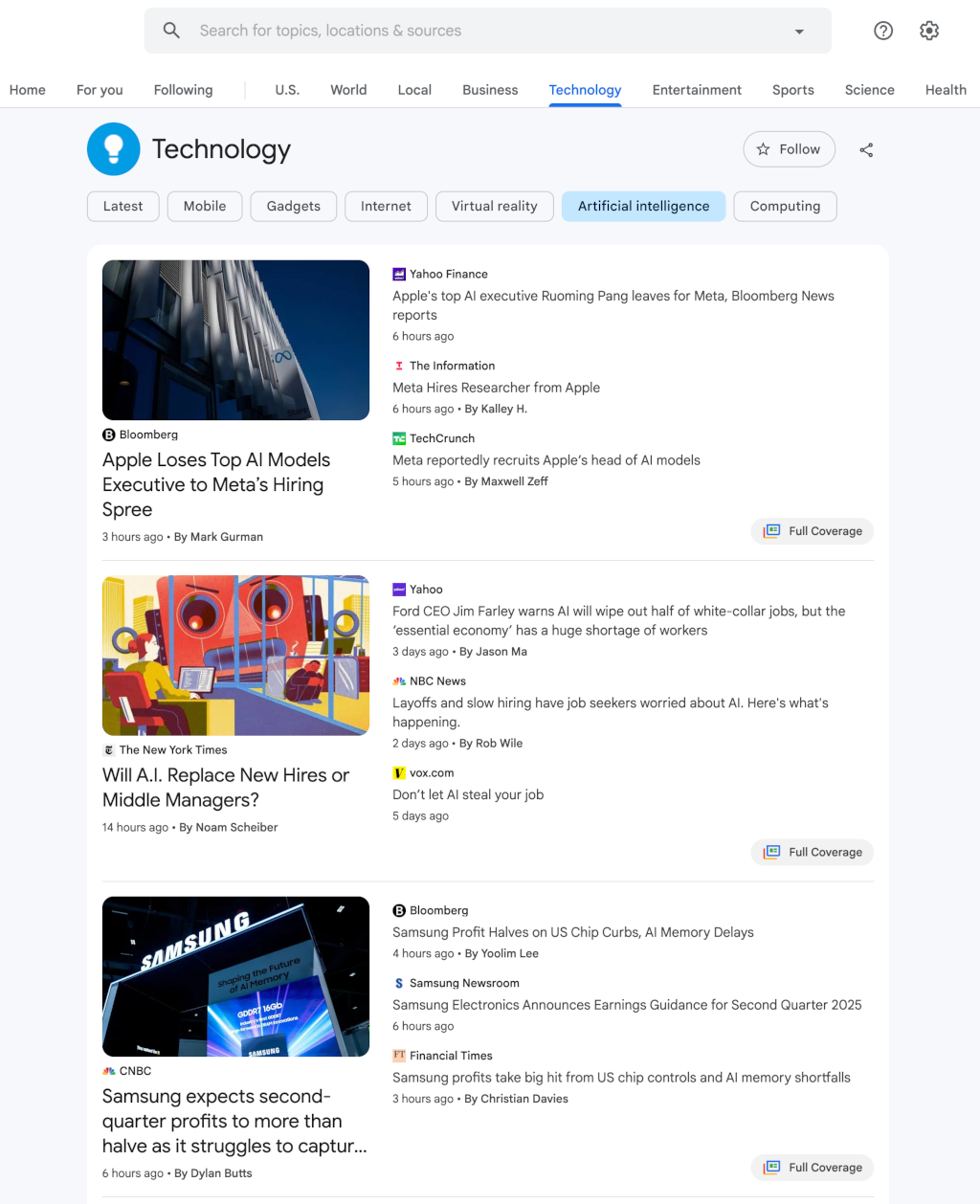This screenshot has width=980, height=1204.
Task: Click the search magnifying glass icon
Action: coord(171,30)
